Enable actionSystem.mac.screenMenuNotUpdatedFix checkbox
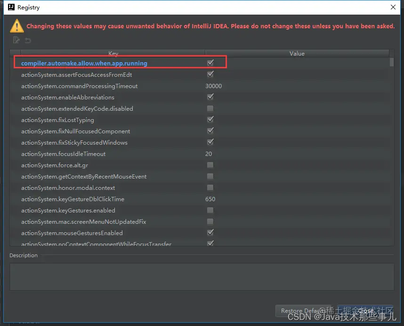Viewport: 404px width, 326px height. tap(210, 221)
